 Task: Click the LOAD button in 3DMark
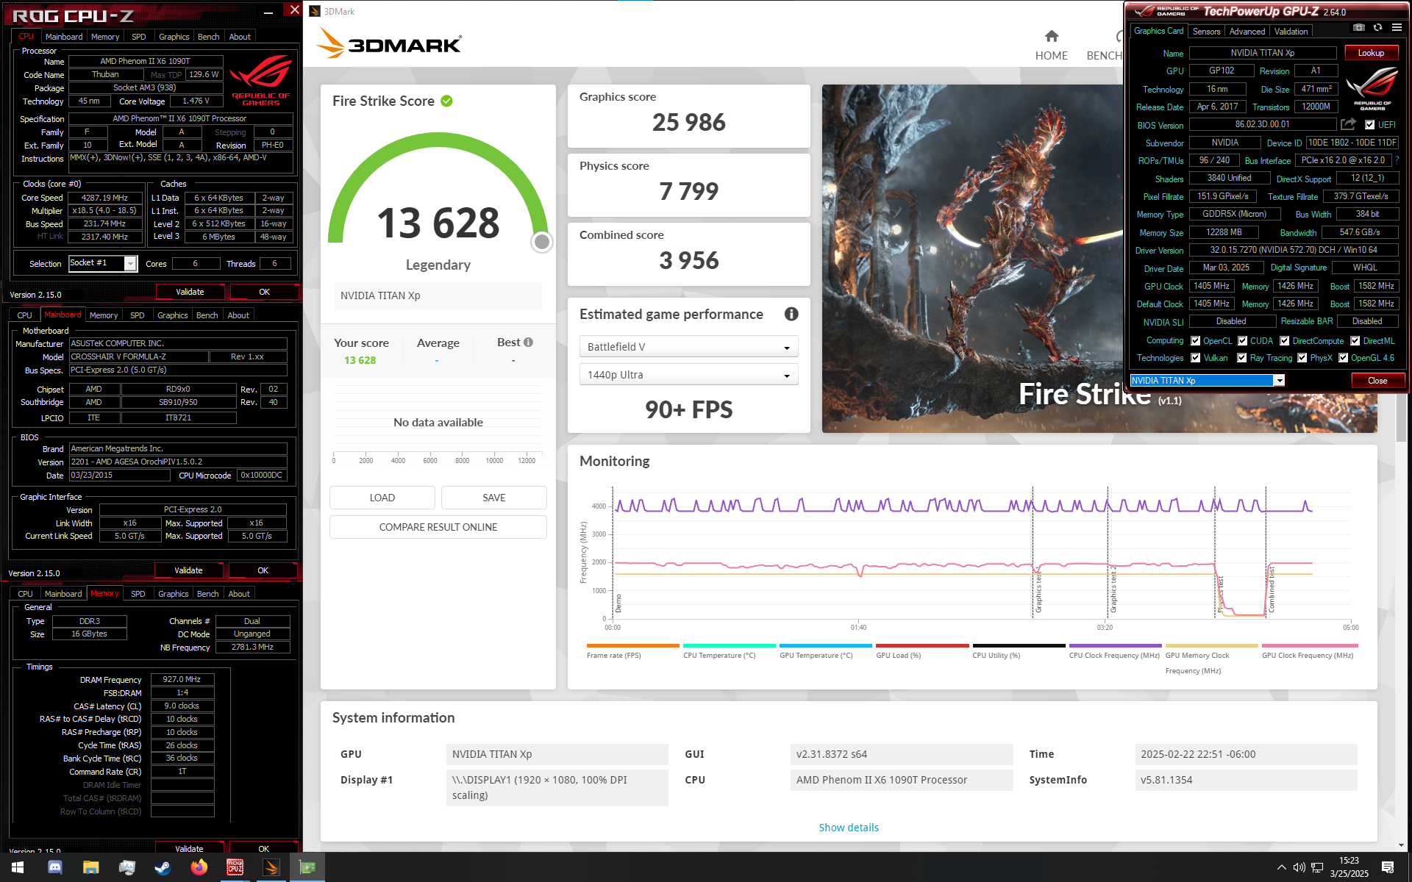382,498
